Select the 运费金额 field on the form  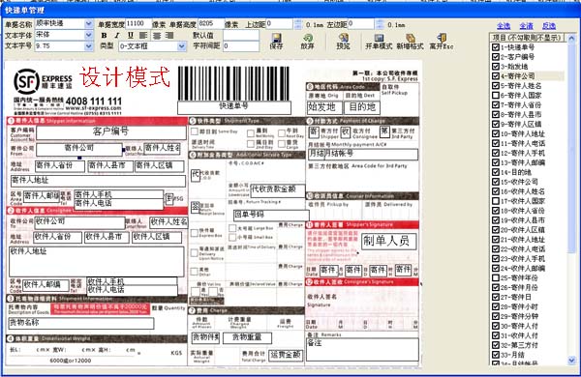pos(286,355)
